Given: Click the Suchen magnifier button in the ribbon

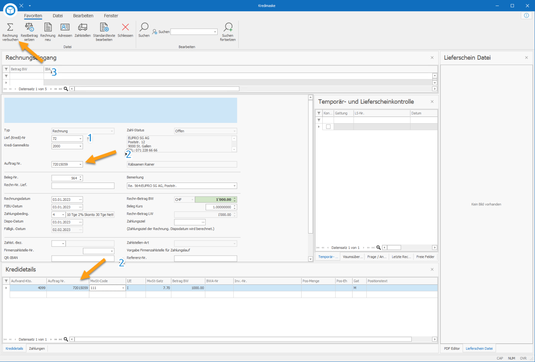Looking at the screenshot, I should (144, 30).
